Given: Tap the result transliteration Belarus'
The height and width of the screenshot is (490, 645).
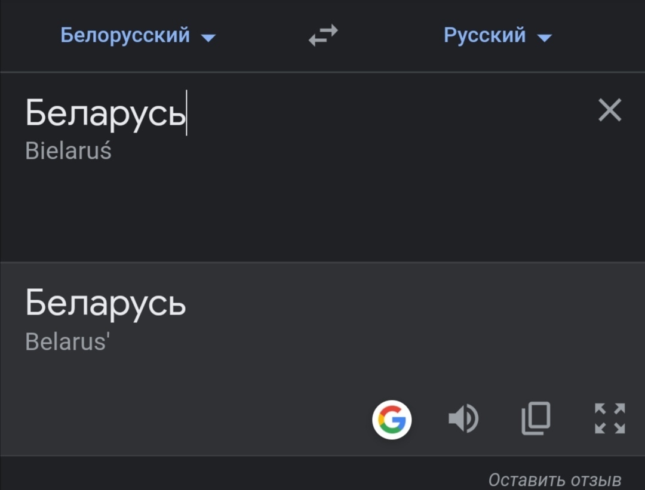Looking at the screenshot, I should [x=67, y=342].
